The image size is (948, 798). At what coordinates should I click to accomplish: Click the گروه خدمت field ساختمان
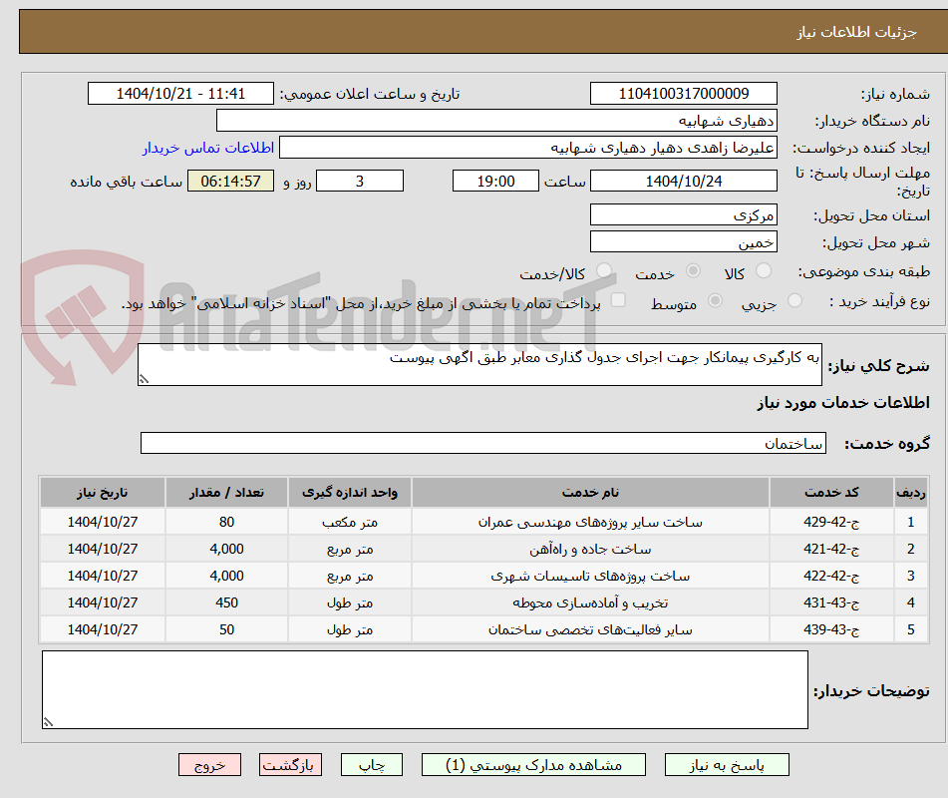(483, 443)
